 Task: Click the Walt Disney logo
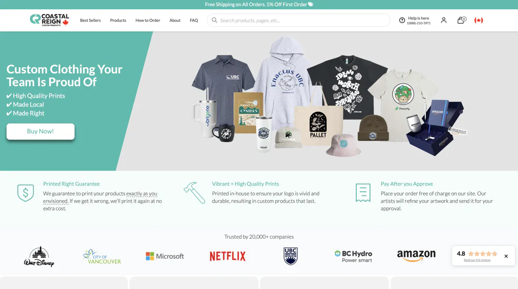(39, 256)
